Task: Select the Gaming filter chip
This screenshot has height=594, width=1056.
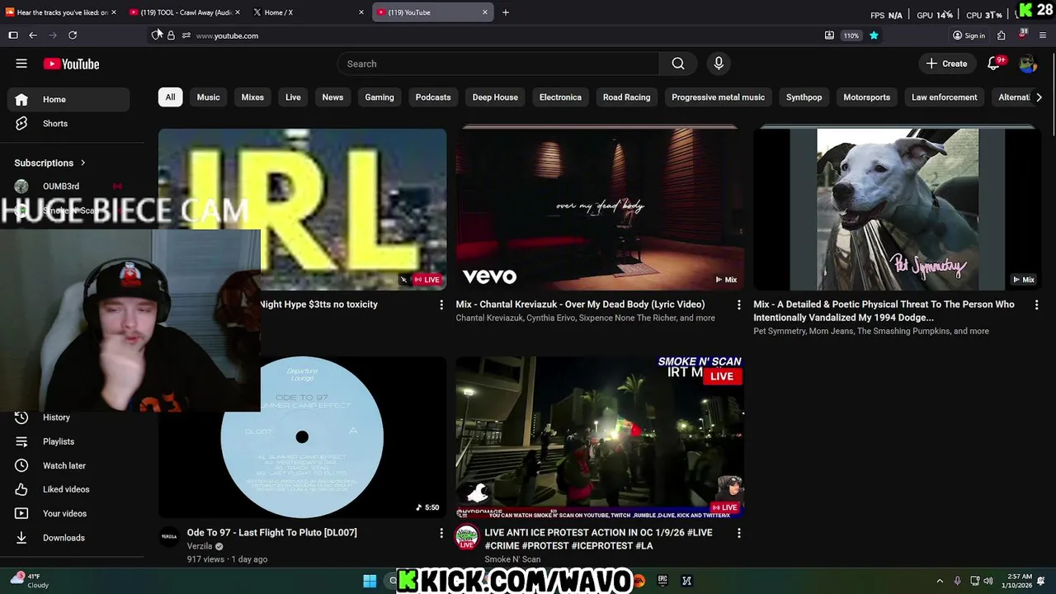Action: coord(379,97)
